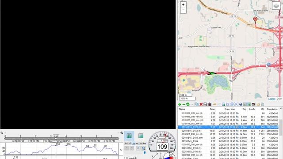Click the timeline zoom-in magnifier at right
Image resolution: width=283 pixels, height=159 pixels.
point(122,133)
